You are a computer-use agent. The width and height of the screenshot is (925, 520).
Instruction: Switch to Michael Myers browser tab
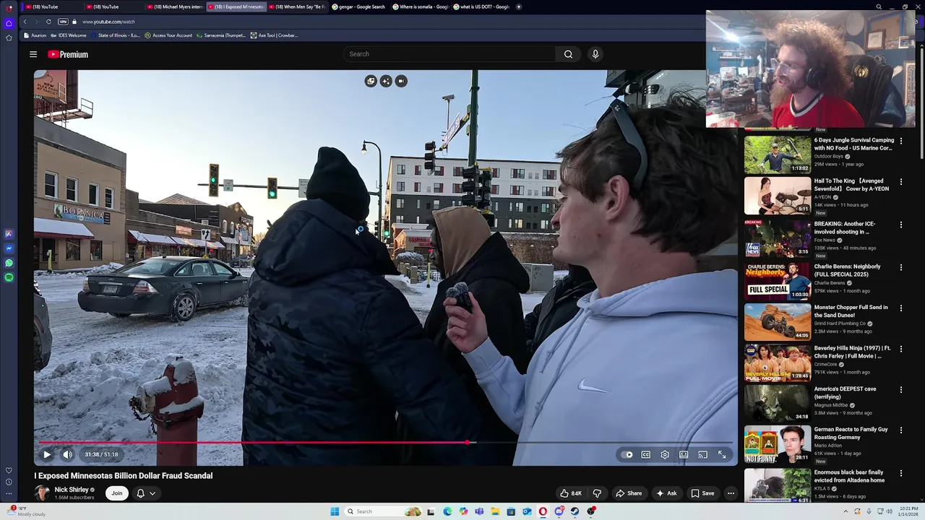click(173, 6)
